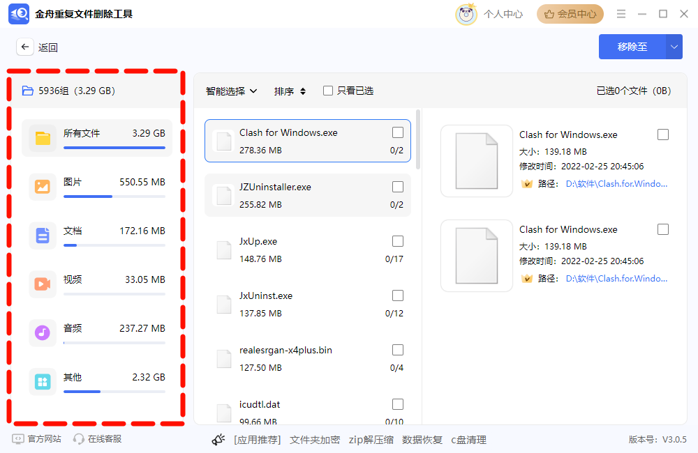Screen dimensions: 698x453
Task: Expand the 移除至 dropdown arrow
Action: click(x=674, y=47)
